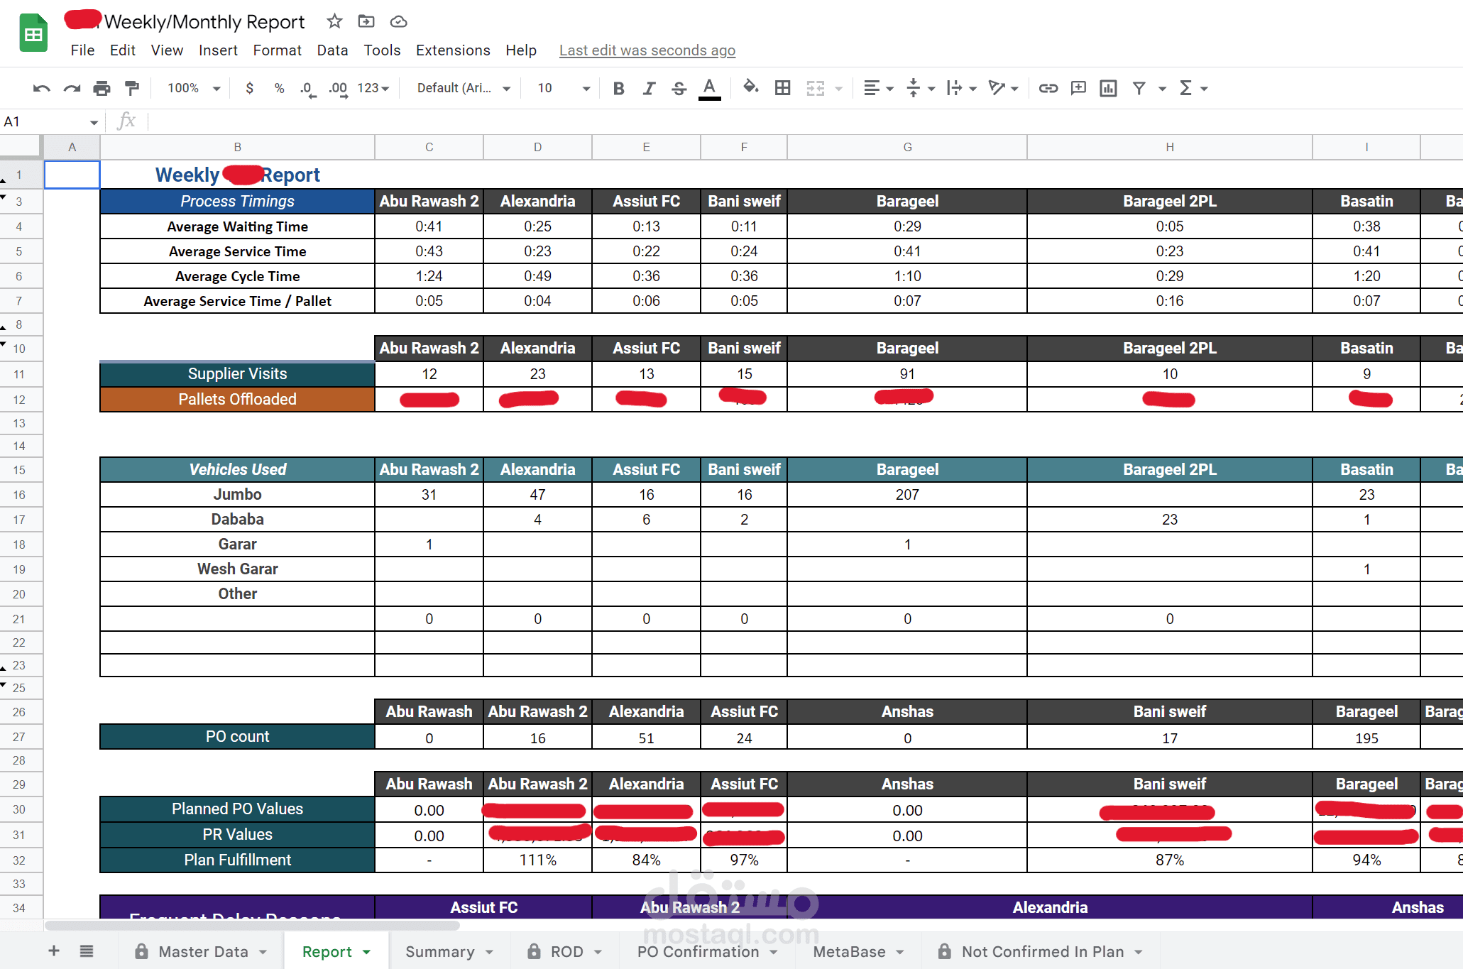Open the borders menu

pyautogui.click(x=782, y=88)
